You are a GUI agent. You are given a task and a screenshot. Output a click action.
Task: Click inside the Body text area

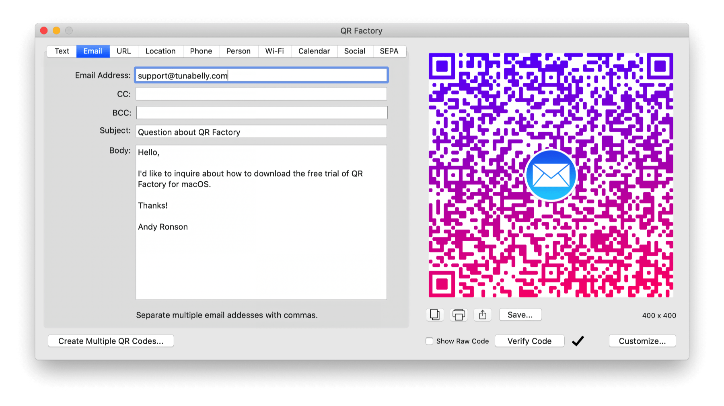(261, 222)
